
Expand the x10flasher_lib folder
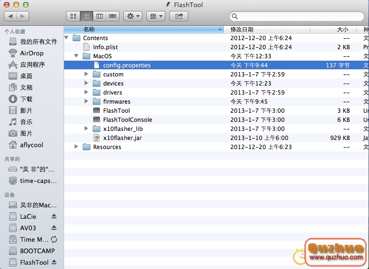coord(87,129)
